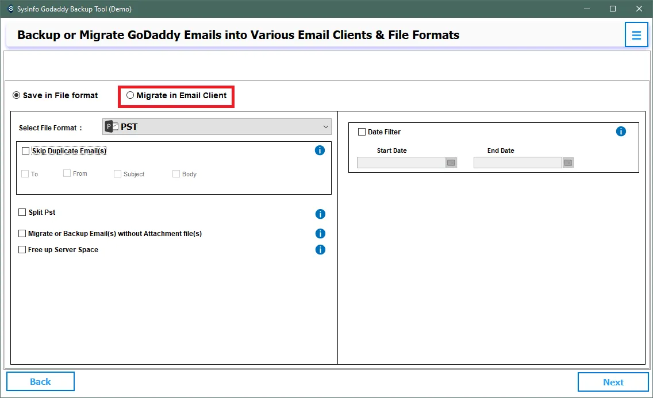Check Migrate or Backup without Attachment files

(x=22, y=234)
